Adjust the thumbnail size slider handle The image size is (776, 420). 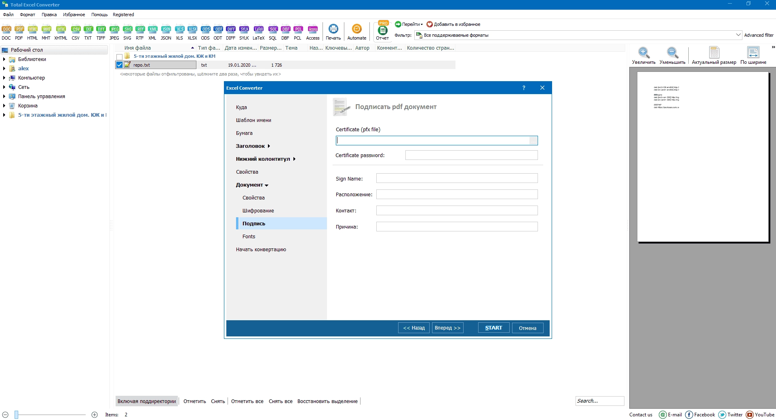17,415
